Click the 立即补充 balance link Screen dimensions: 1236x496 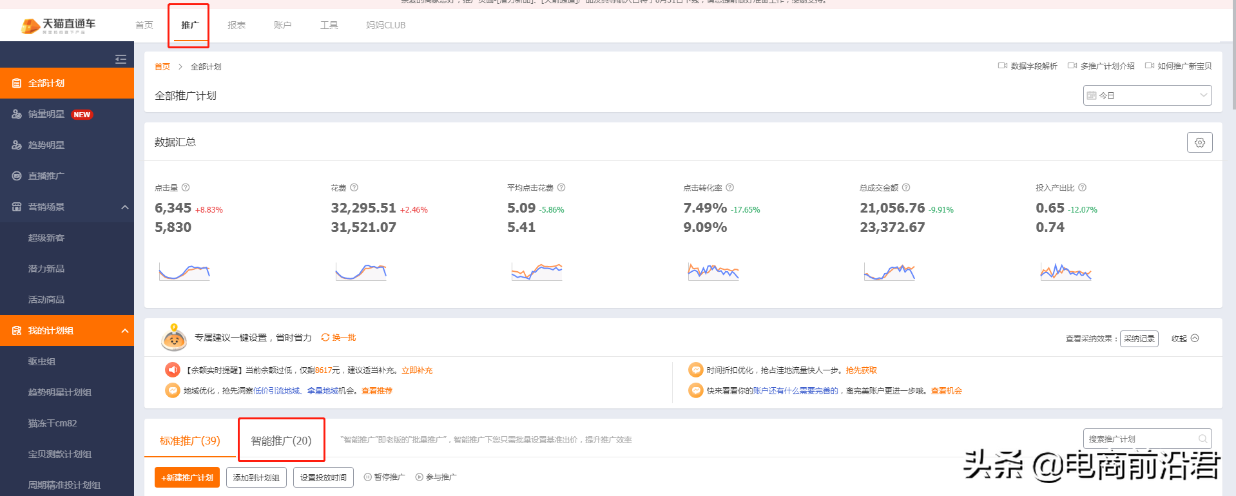pyautogui.click(x=417, y=370)
